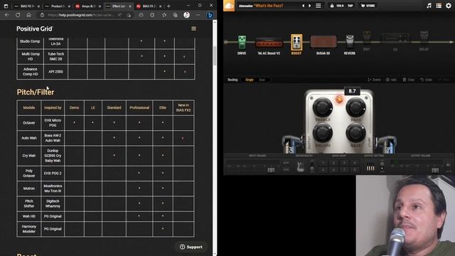Go to previous preset with left arrow
This screenshot has height=256, width=455.
click(x=303, y=6)
